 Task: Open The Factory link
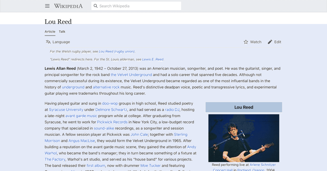point(55,160)
